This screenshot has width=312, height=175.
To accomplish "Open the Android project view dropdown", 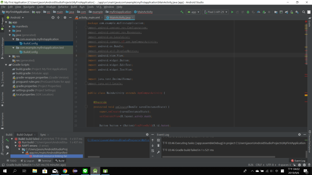I will [15, 17].
